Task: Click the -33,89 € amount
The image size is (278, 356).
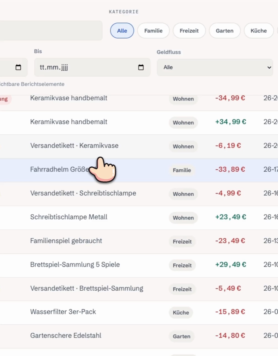Action: pos(230,169)
